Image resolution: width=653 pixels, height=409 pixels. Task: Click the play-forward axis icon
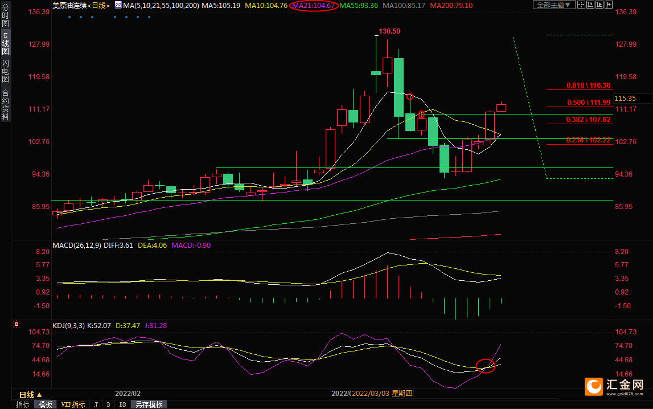tap(599, 5)
